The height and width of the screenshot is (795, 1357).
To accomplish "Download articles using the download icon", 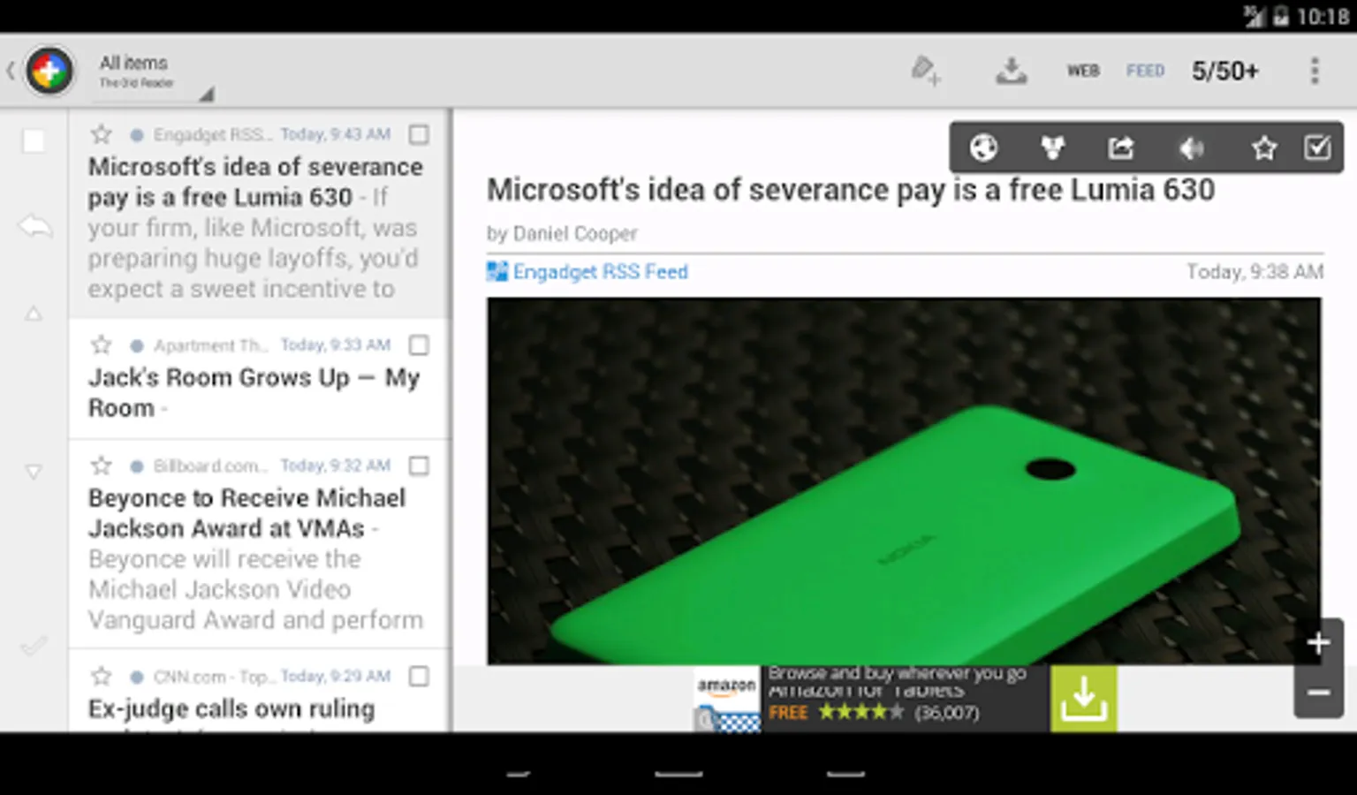I will [1012, 71].
